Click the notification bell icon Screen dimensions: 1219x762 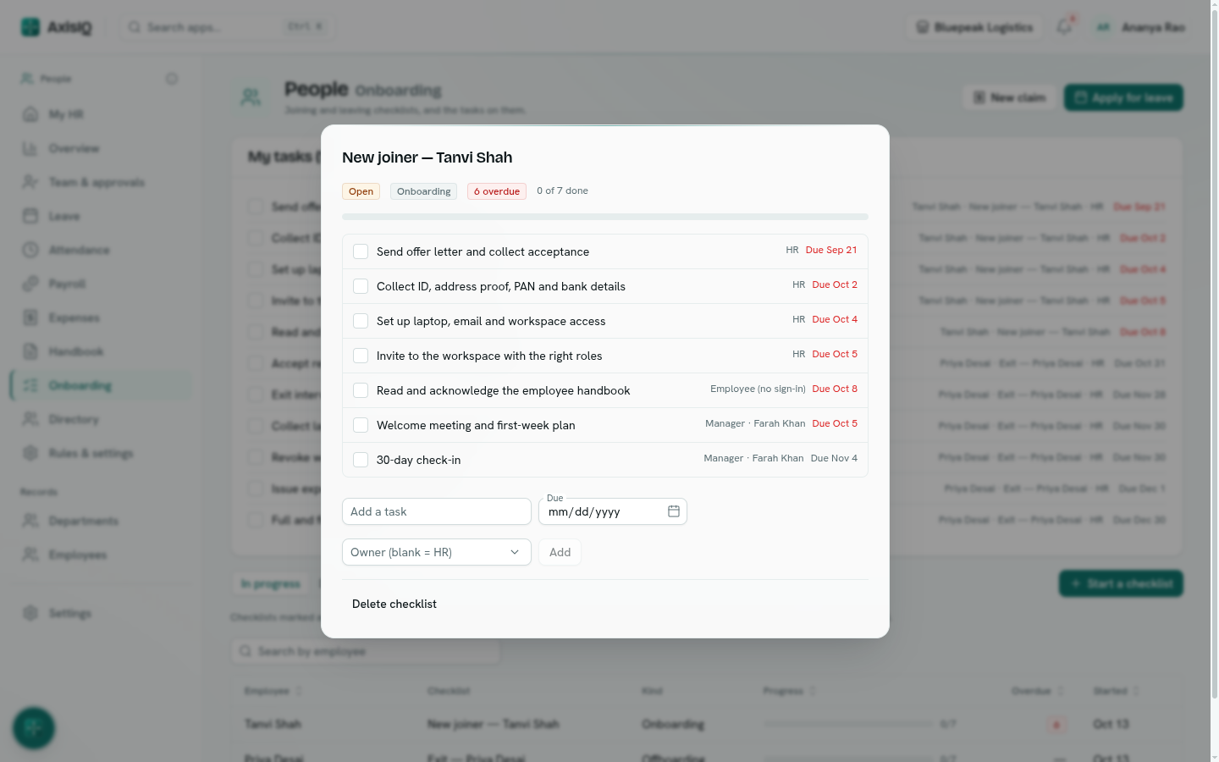tap(1064, 27)
